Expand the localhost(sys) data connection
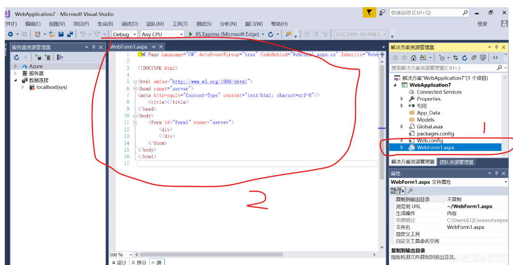The image size is (513, 265). click(23, 87)
